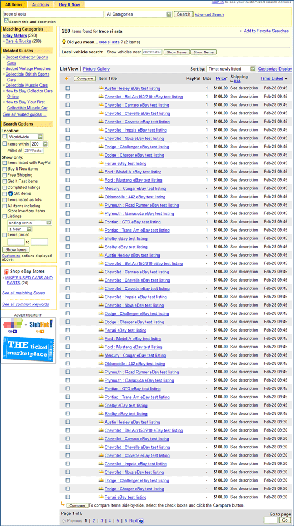Switch to the Auctions tab
The height and width of the screenshot is (526, 294).
[x=40, y=4]
